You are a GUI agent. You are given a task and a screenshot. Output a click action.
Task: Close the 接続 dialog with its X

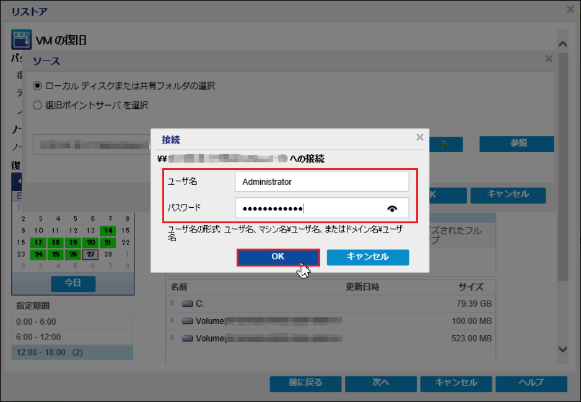pos(420,137)
